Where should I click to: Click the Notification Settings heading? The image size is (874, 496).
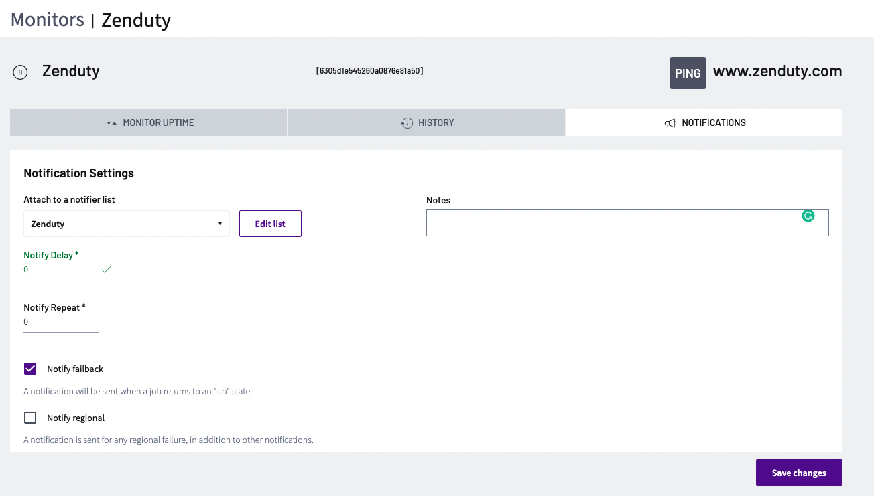(78, 173)
